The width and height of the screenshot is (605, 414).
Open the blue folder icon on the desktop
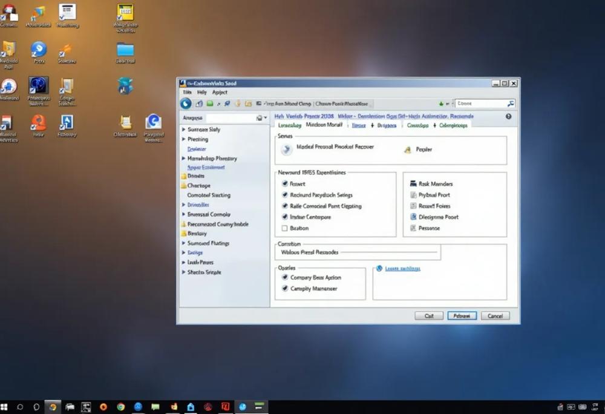[125, 50]
